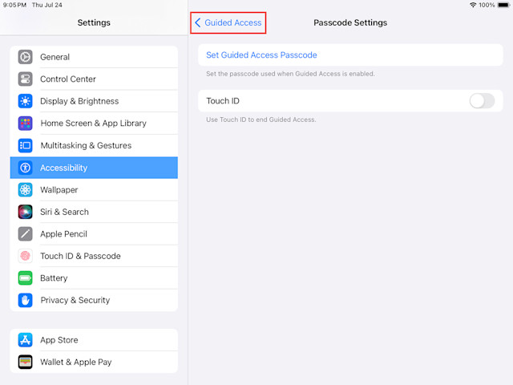Select Accessibility in the sidebar
Image resolution: width=513 pixels, height=385 pixels.
pos(94,168)
